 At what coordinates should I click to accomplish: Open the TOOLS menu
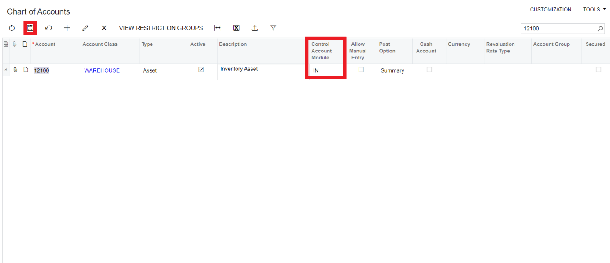[x=594, y=9]
